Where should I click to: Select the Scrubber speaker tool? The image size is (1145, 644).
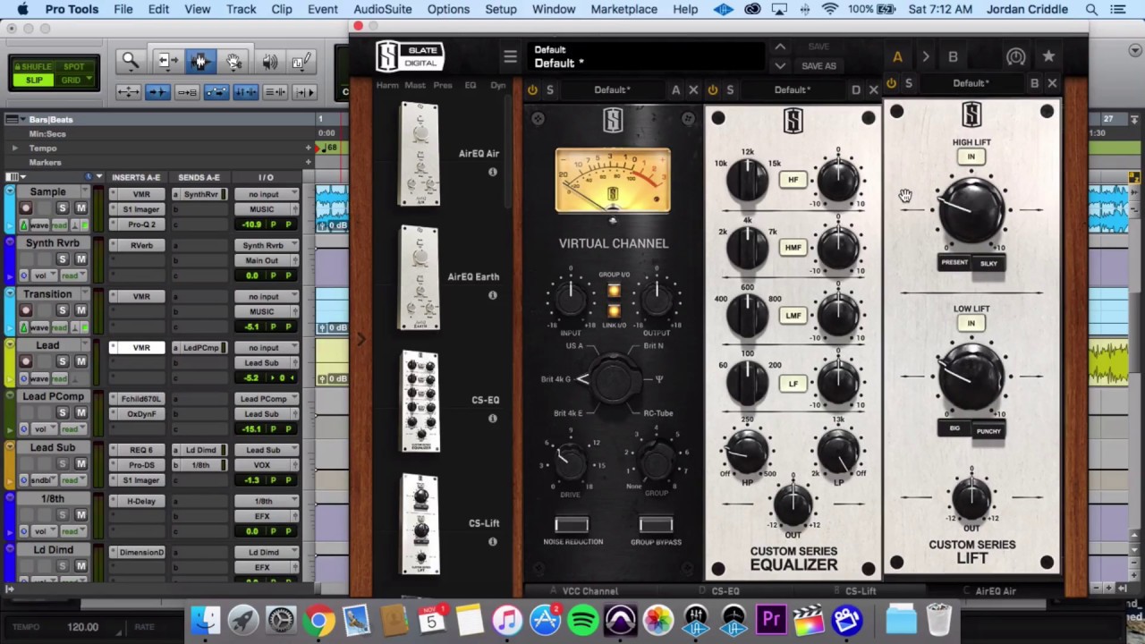pyautogui.click(x=269, y=61)
